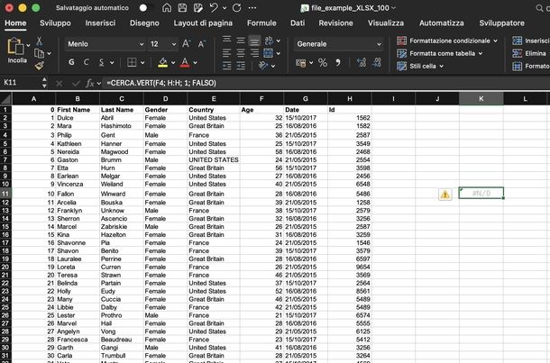Click the Decrease decimal icon
This screenshot has height=363, width=550.
click(377, 63)
